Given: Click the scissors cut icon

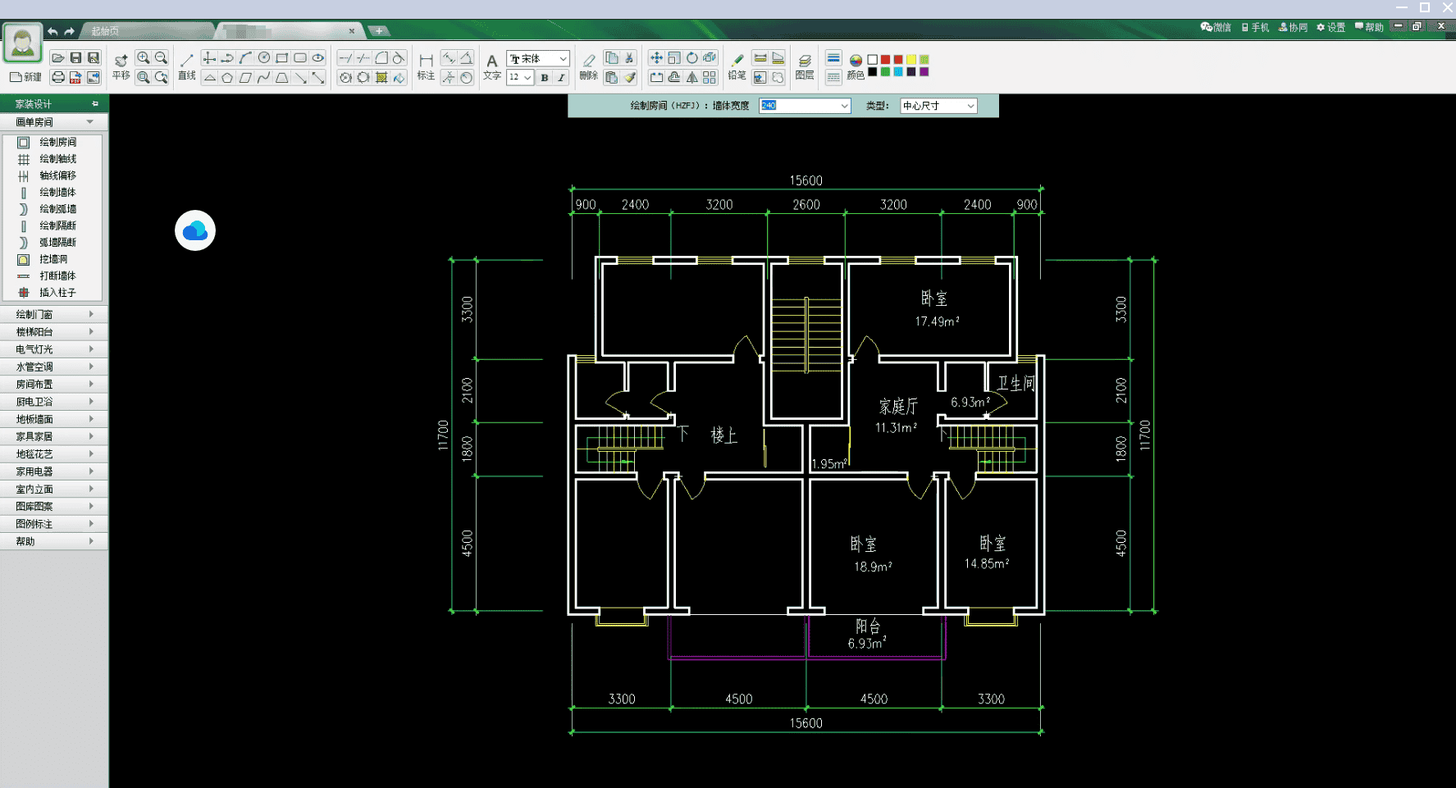Looking at the screenshot, I should tap(629, 58).
